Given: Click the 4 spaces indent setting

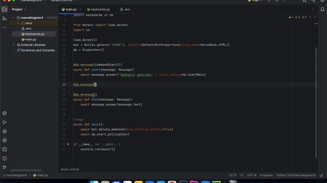Looking at the screenshot, I should click(x=266, y=175).
